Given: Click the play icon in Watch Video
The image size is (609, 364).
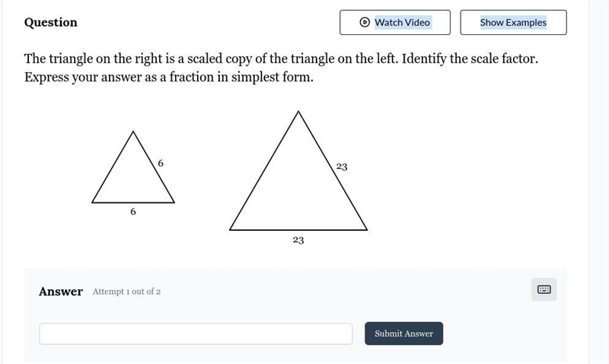Looking at the screenshot, I should coord(365,22).
